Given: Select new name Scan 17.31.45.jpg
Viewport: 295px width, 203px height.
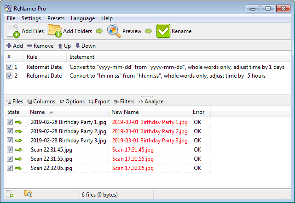Looking at the screenshot, I should (x=133, y=150).
